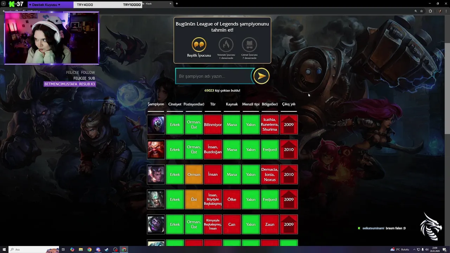Click the Gragas portrait in the 'İnsan, Buzdoğan' row
The height and width of the screenshot is (253, 450).
tap(156, 150)
